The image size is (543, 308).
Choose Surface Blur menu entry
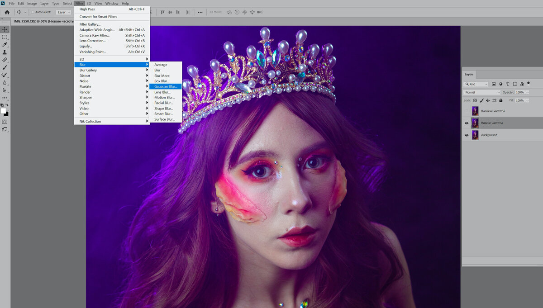pyautogui.click(x=165, y=119)
